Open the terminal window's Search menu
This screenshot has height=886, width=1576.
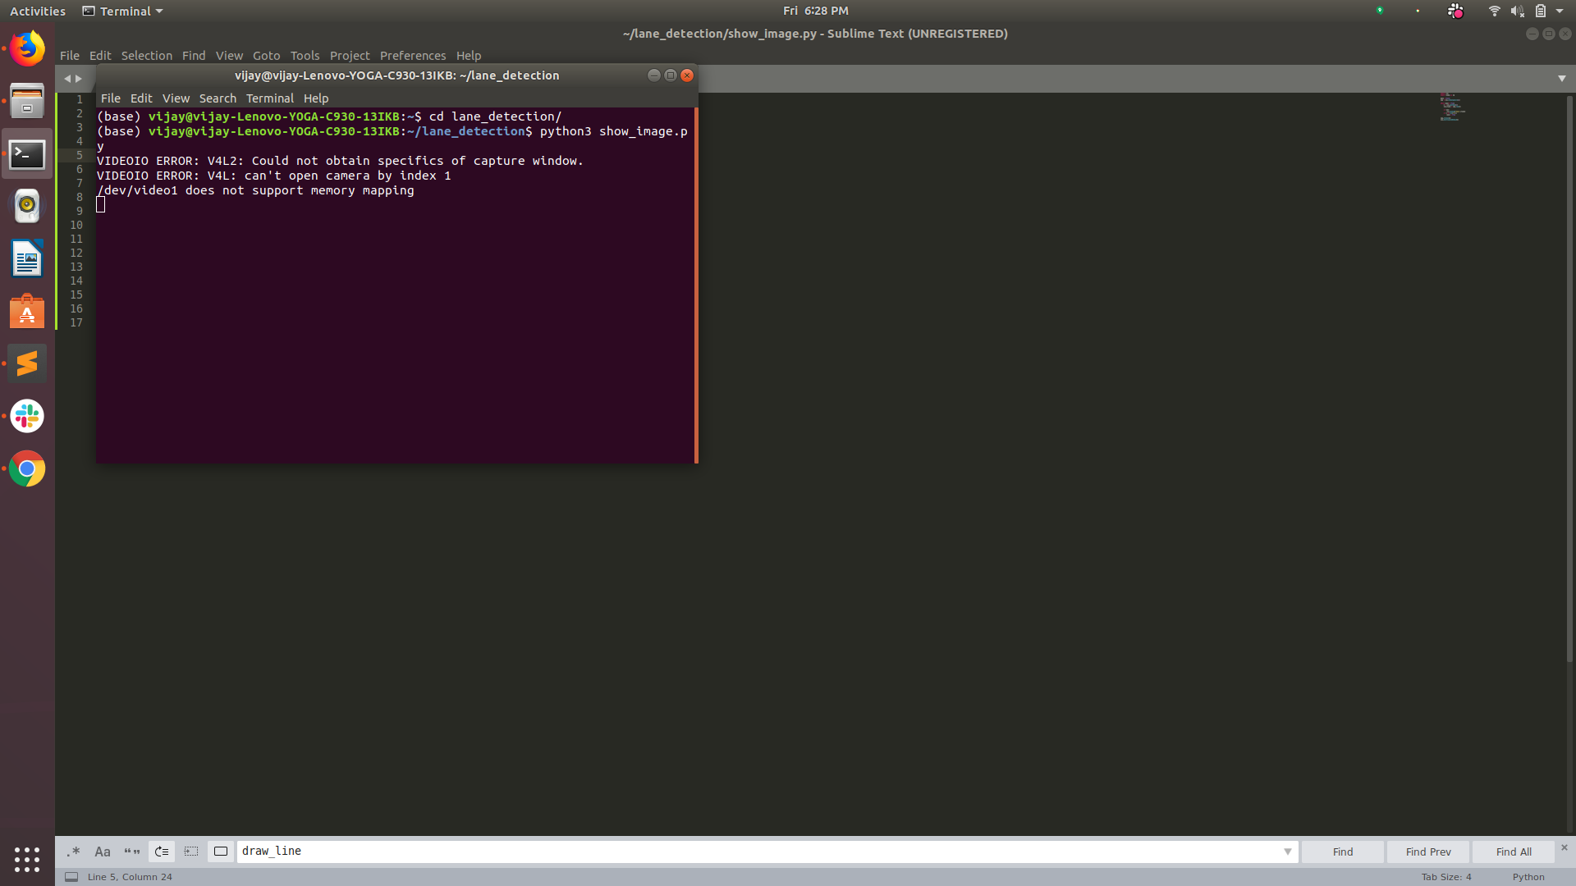(218, 98)
